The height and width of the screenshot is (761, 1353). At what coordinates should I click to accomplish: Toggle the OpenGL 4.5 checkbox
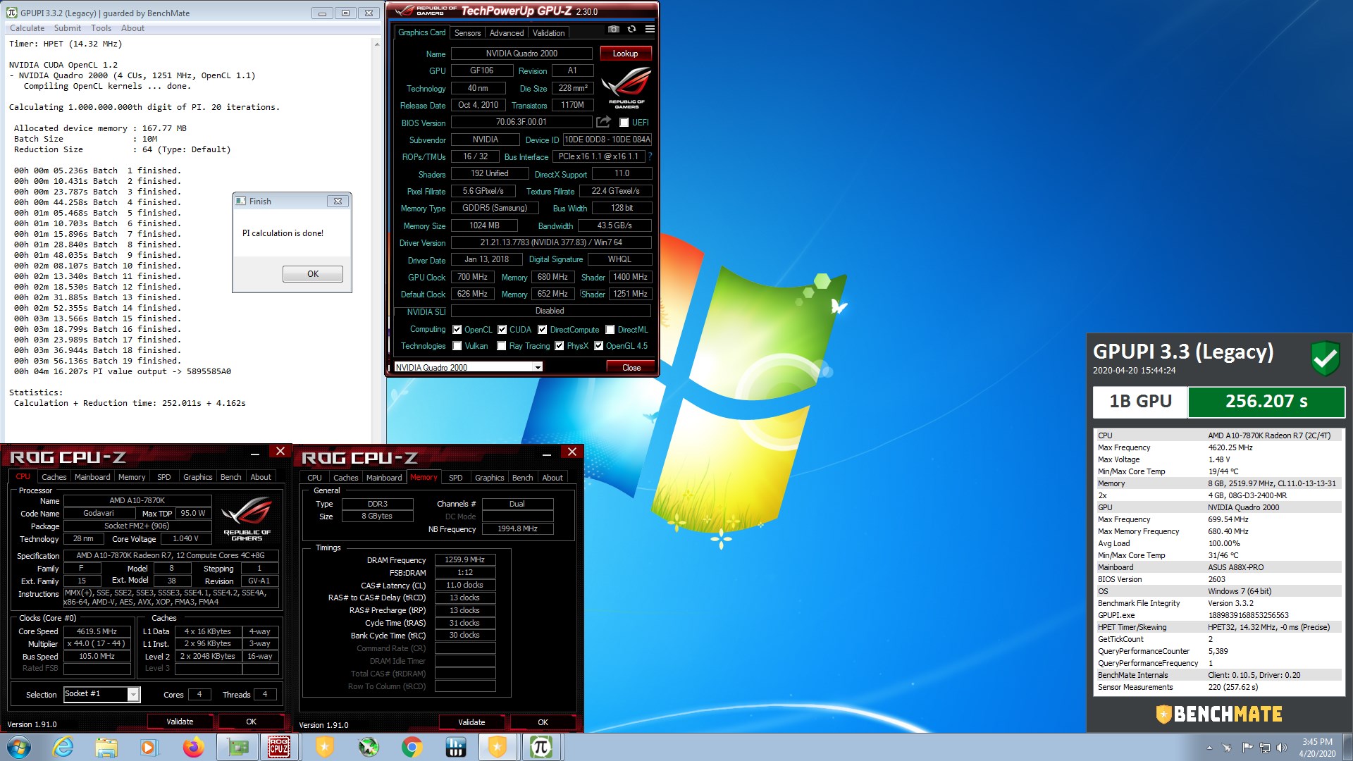(x=598, y=346)
